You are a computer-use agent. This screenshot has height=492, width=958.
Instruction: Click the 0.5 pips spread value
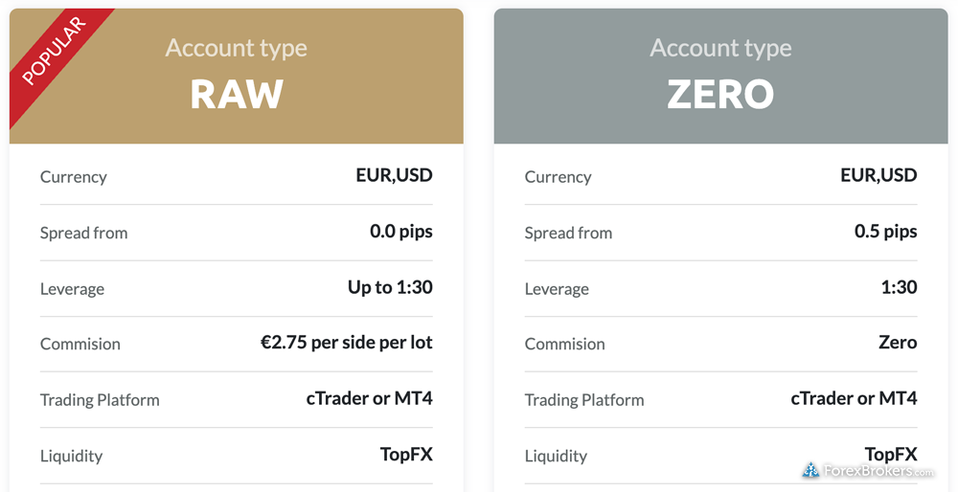[x=885, y=232]
